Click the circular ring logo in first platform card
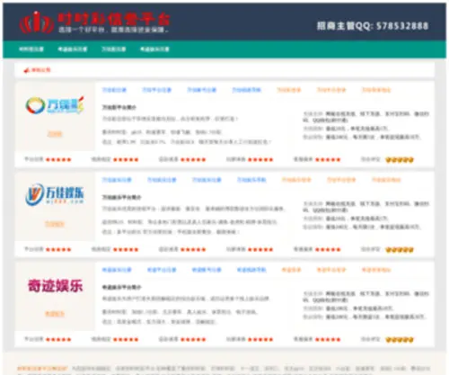This screenshot has height=375, width=449. click(x=35, y=105)
